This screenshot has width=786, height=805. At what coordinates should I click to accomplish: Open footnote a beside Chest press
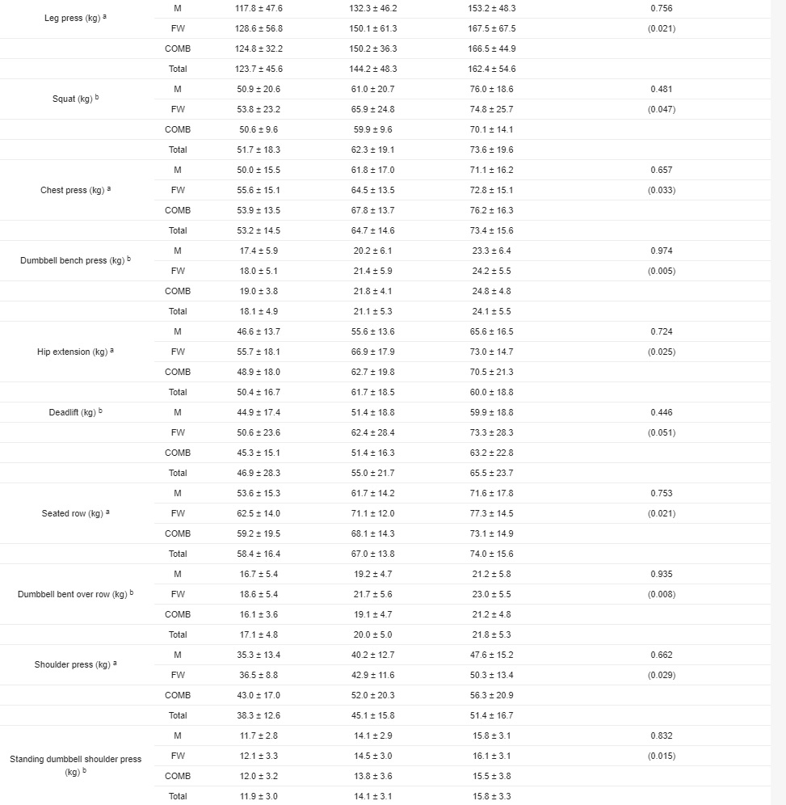click(x=109, y=188)
